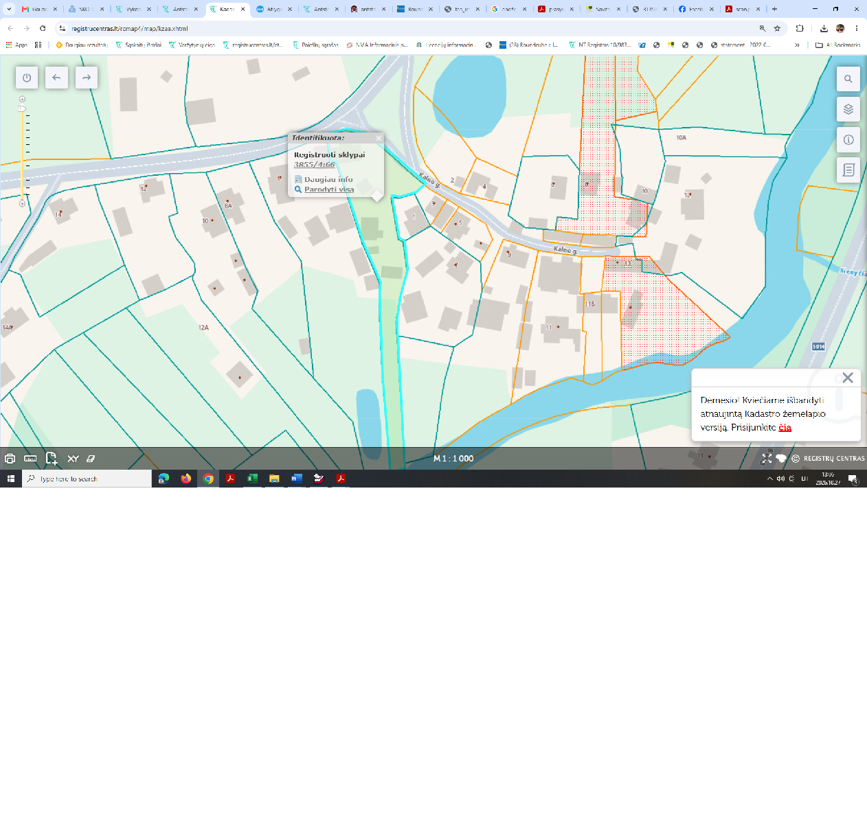Go to the next map view
The width and height of the screenshot is (867, 824).
[87, 78]
